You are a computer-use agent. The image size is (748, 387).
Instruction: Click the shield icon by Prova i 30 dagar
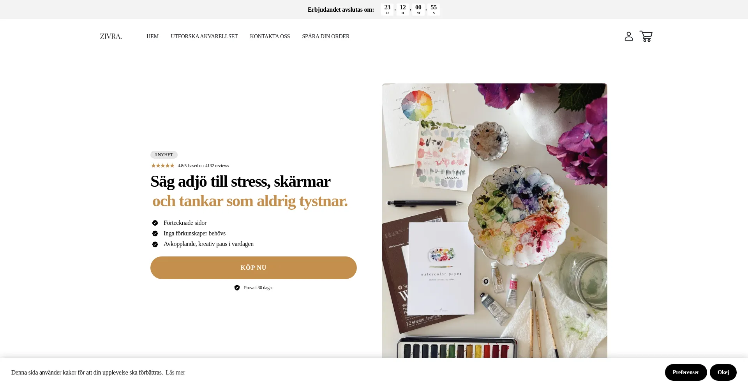point(237,288)
